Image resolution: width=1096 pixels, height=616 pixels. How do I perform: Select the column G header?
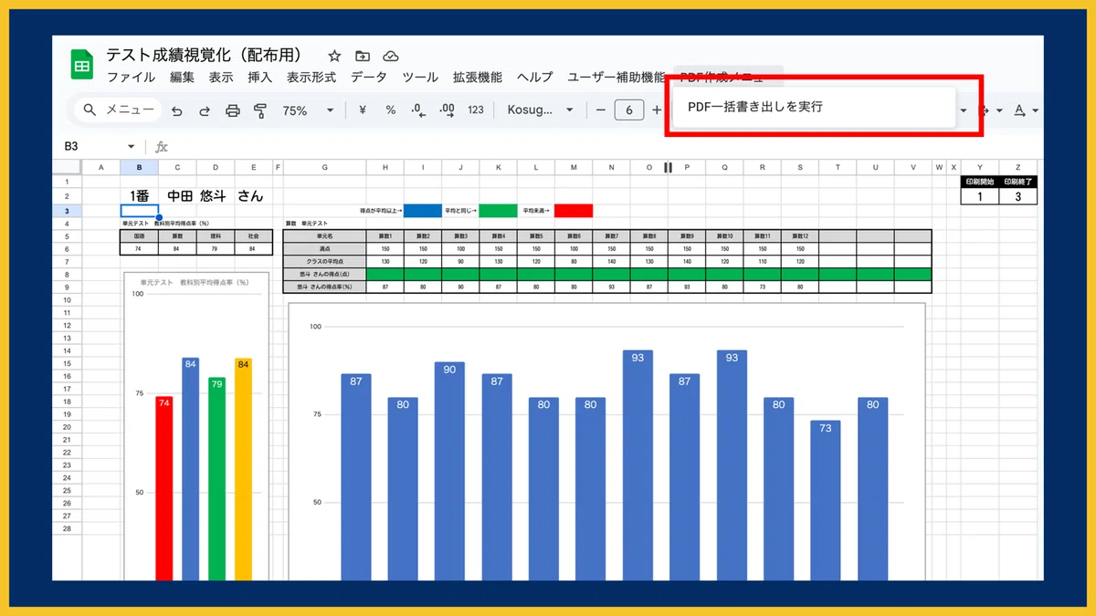tap(324, 167)
